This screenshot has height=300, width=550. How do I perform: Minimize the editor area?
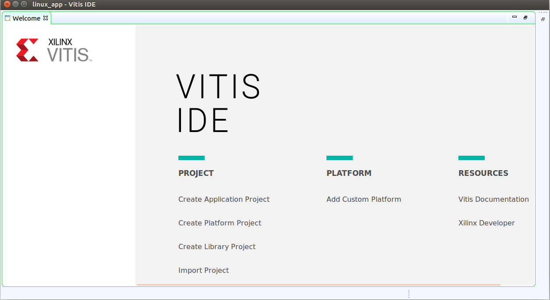[514, 17]
